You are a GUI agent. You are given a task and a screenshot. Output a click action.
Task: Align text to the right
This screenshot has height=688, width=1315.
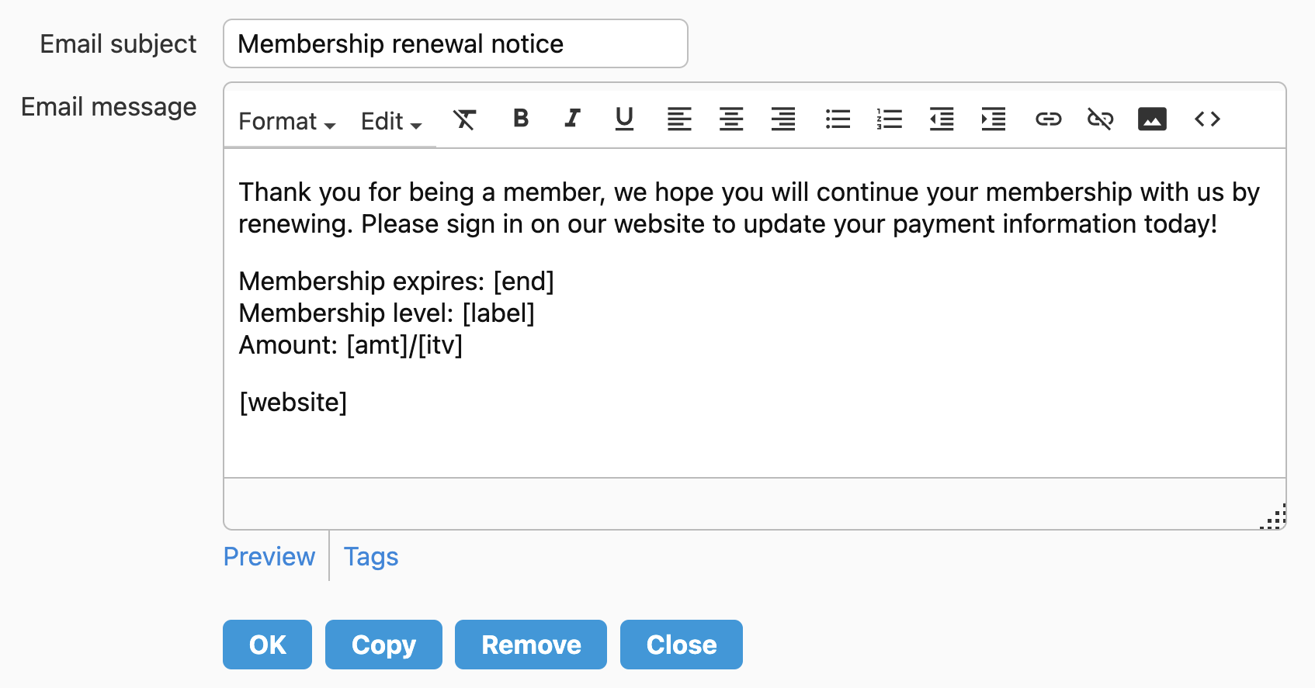(783, 119)
